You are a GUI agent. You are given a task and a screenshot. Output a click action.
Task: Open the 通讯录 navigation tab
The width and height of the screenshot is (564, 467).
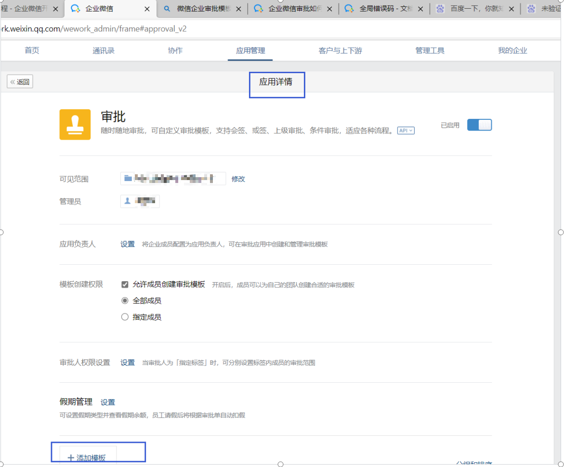tap(103, 51)
